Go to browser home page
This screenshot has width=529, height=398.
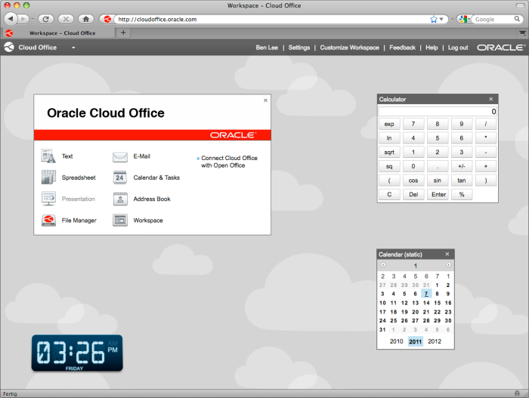[86, 19]
